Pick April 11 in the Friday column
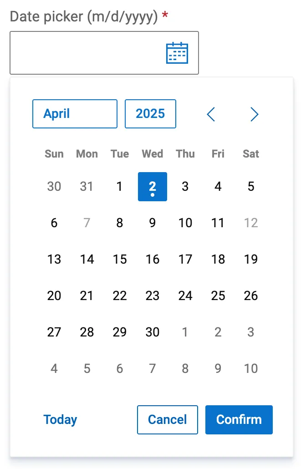Image resolution: width=306 pixels, height=469 pixels. coord(218,223)
